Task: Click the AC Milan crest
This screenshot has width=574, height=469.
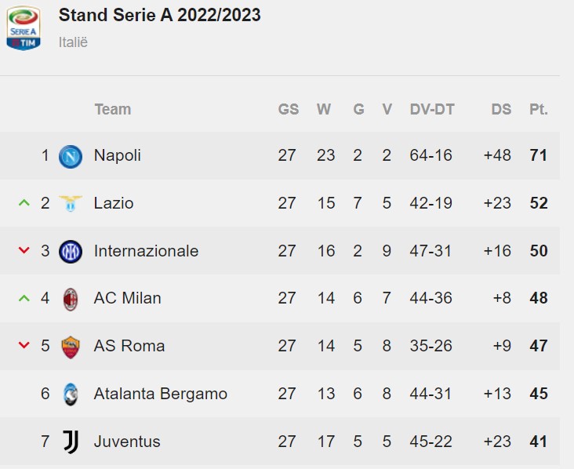Action: pos(71,299)
